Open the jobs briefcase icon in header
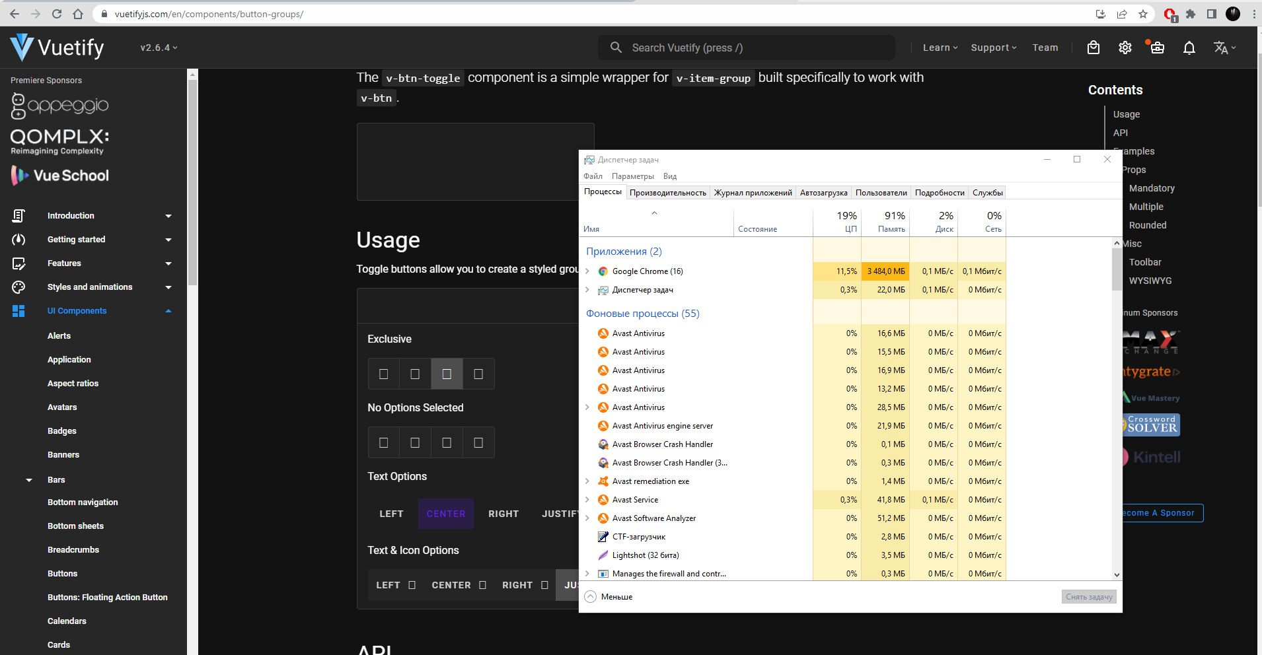The width and height of the screenshot is (1262, 655). click(x=1157, y=48)
